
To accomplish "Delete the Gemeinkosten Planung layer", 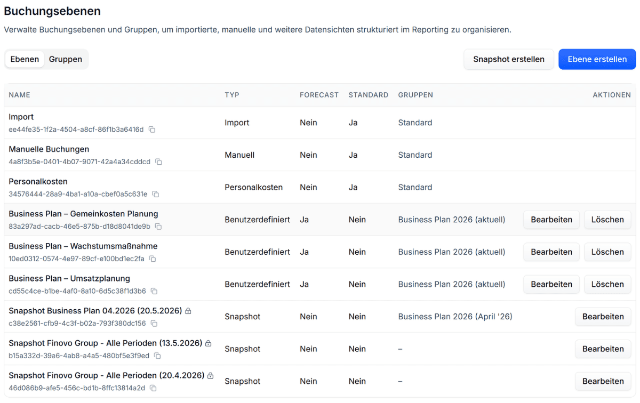I will coord(607,220).
